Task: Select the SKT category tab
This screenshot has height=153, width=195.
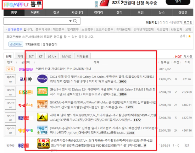Action: 31,56
